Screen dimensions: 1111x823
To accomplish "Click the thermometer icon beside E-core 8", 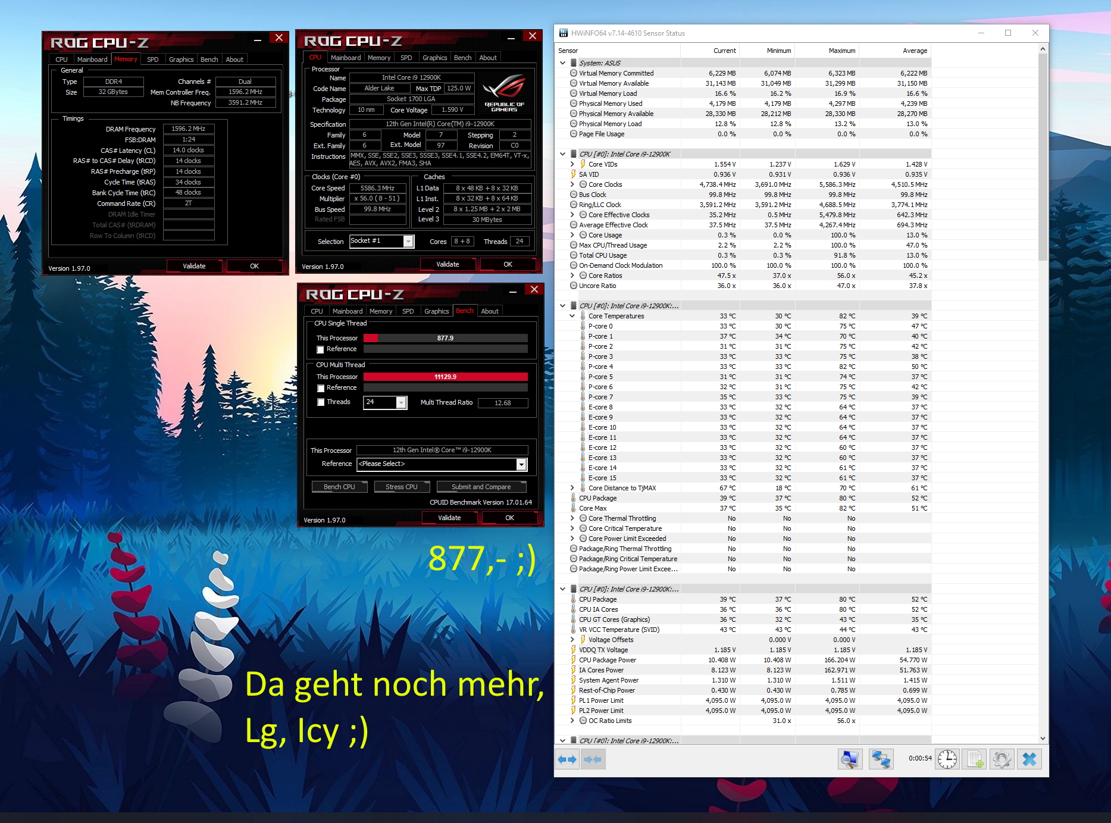I will pyautogui.click(x=583, y=407).
